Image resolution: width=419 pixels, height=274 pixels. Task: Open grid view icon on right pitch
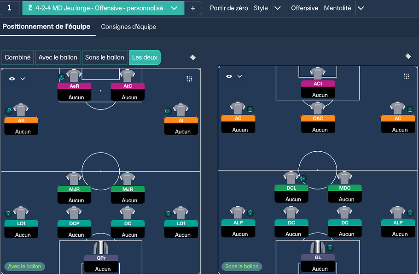click(x=406, y=76)
